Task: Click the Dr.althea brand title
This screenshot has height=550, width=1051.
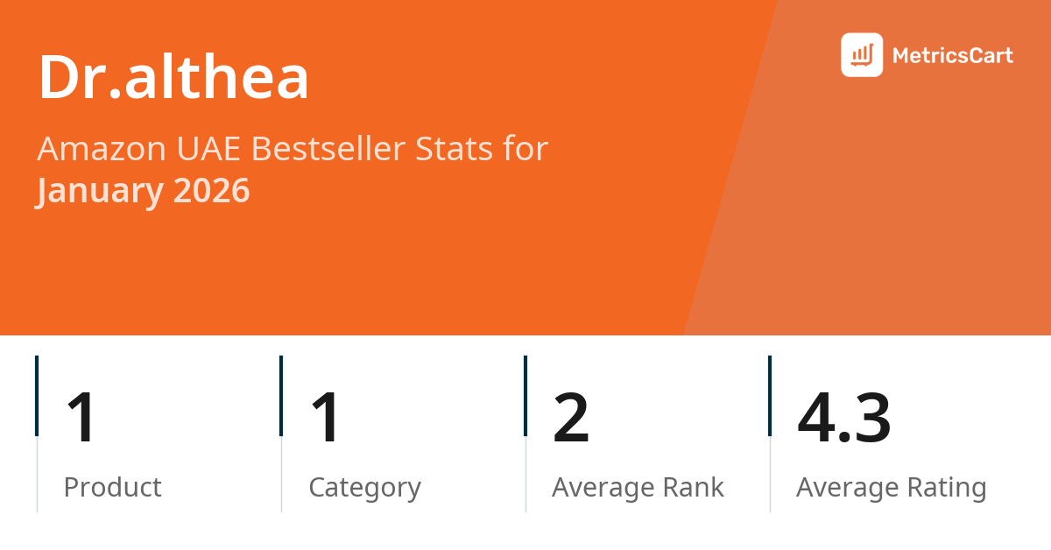Action: point(173,78)
